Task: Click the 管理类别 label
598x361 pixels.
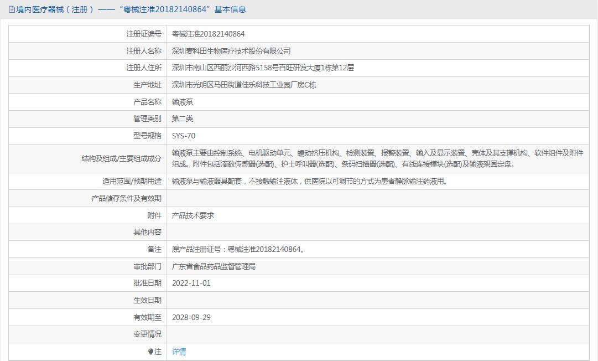Action: (147, 118)
